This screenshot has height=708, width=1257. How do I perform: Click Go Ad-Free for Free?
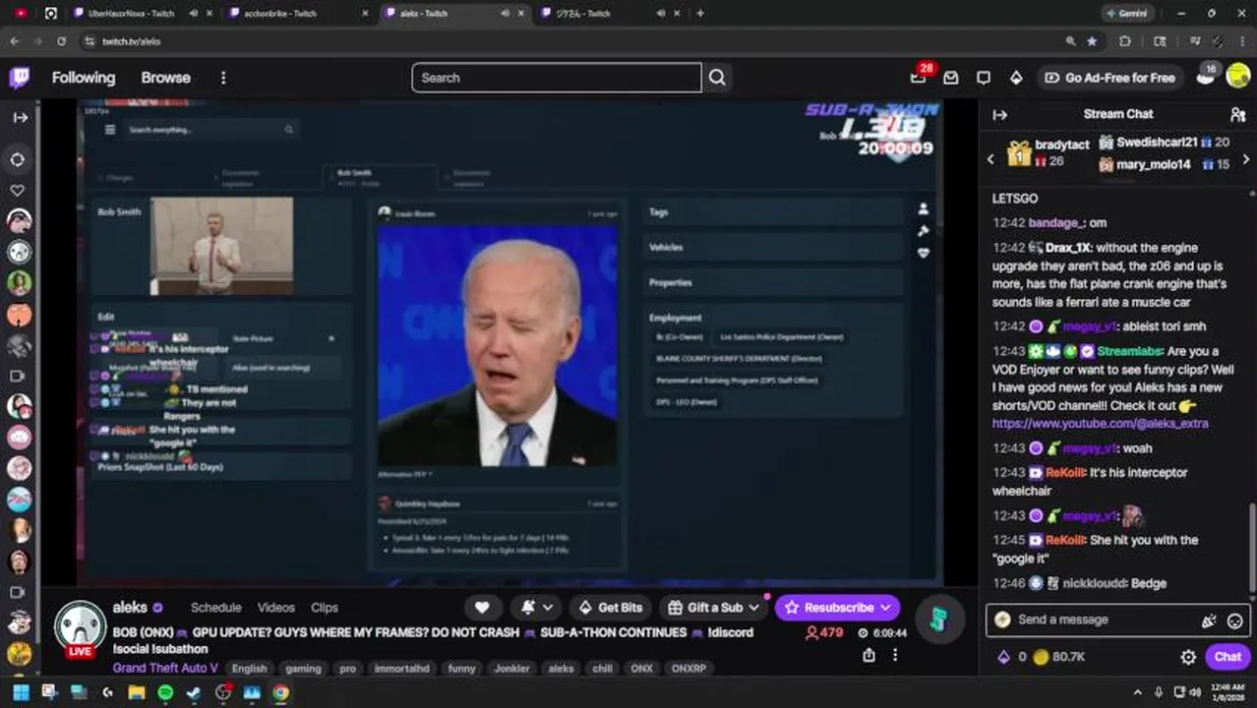(1110, 78)
